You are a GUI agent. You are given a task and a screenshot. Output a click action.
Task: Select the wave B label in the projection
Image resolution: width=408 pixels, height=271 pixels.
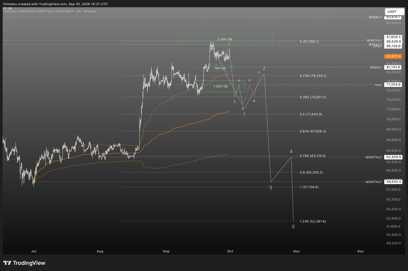point(254,101)
